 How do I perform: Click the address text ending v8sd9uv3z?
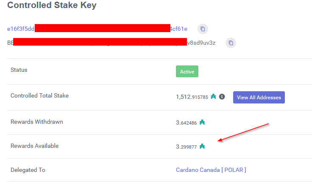(201, 43)
